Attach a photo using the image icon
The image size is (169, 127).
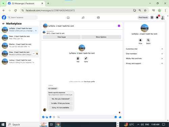(x=47, y=117)
